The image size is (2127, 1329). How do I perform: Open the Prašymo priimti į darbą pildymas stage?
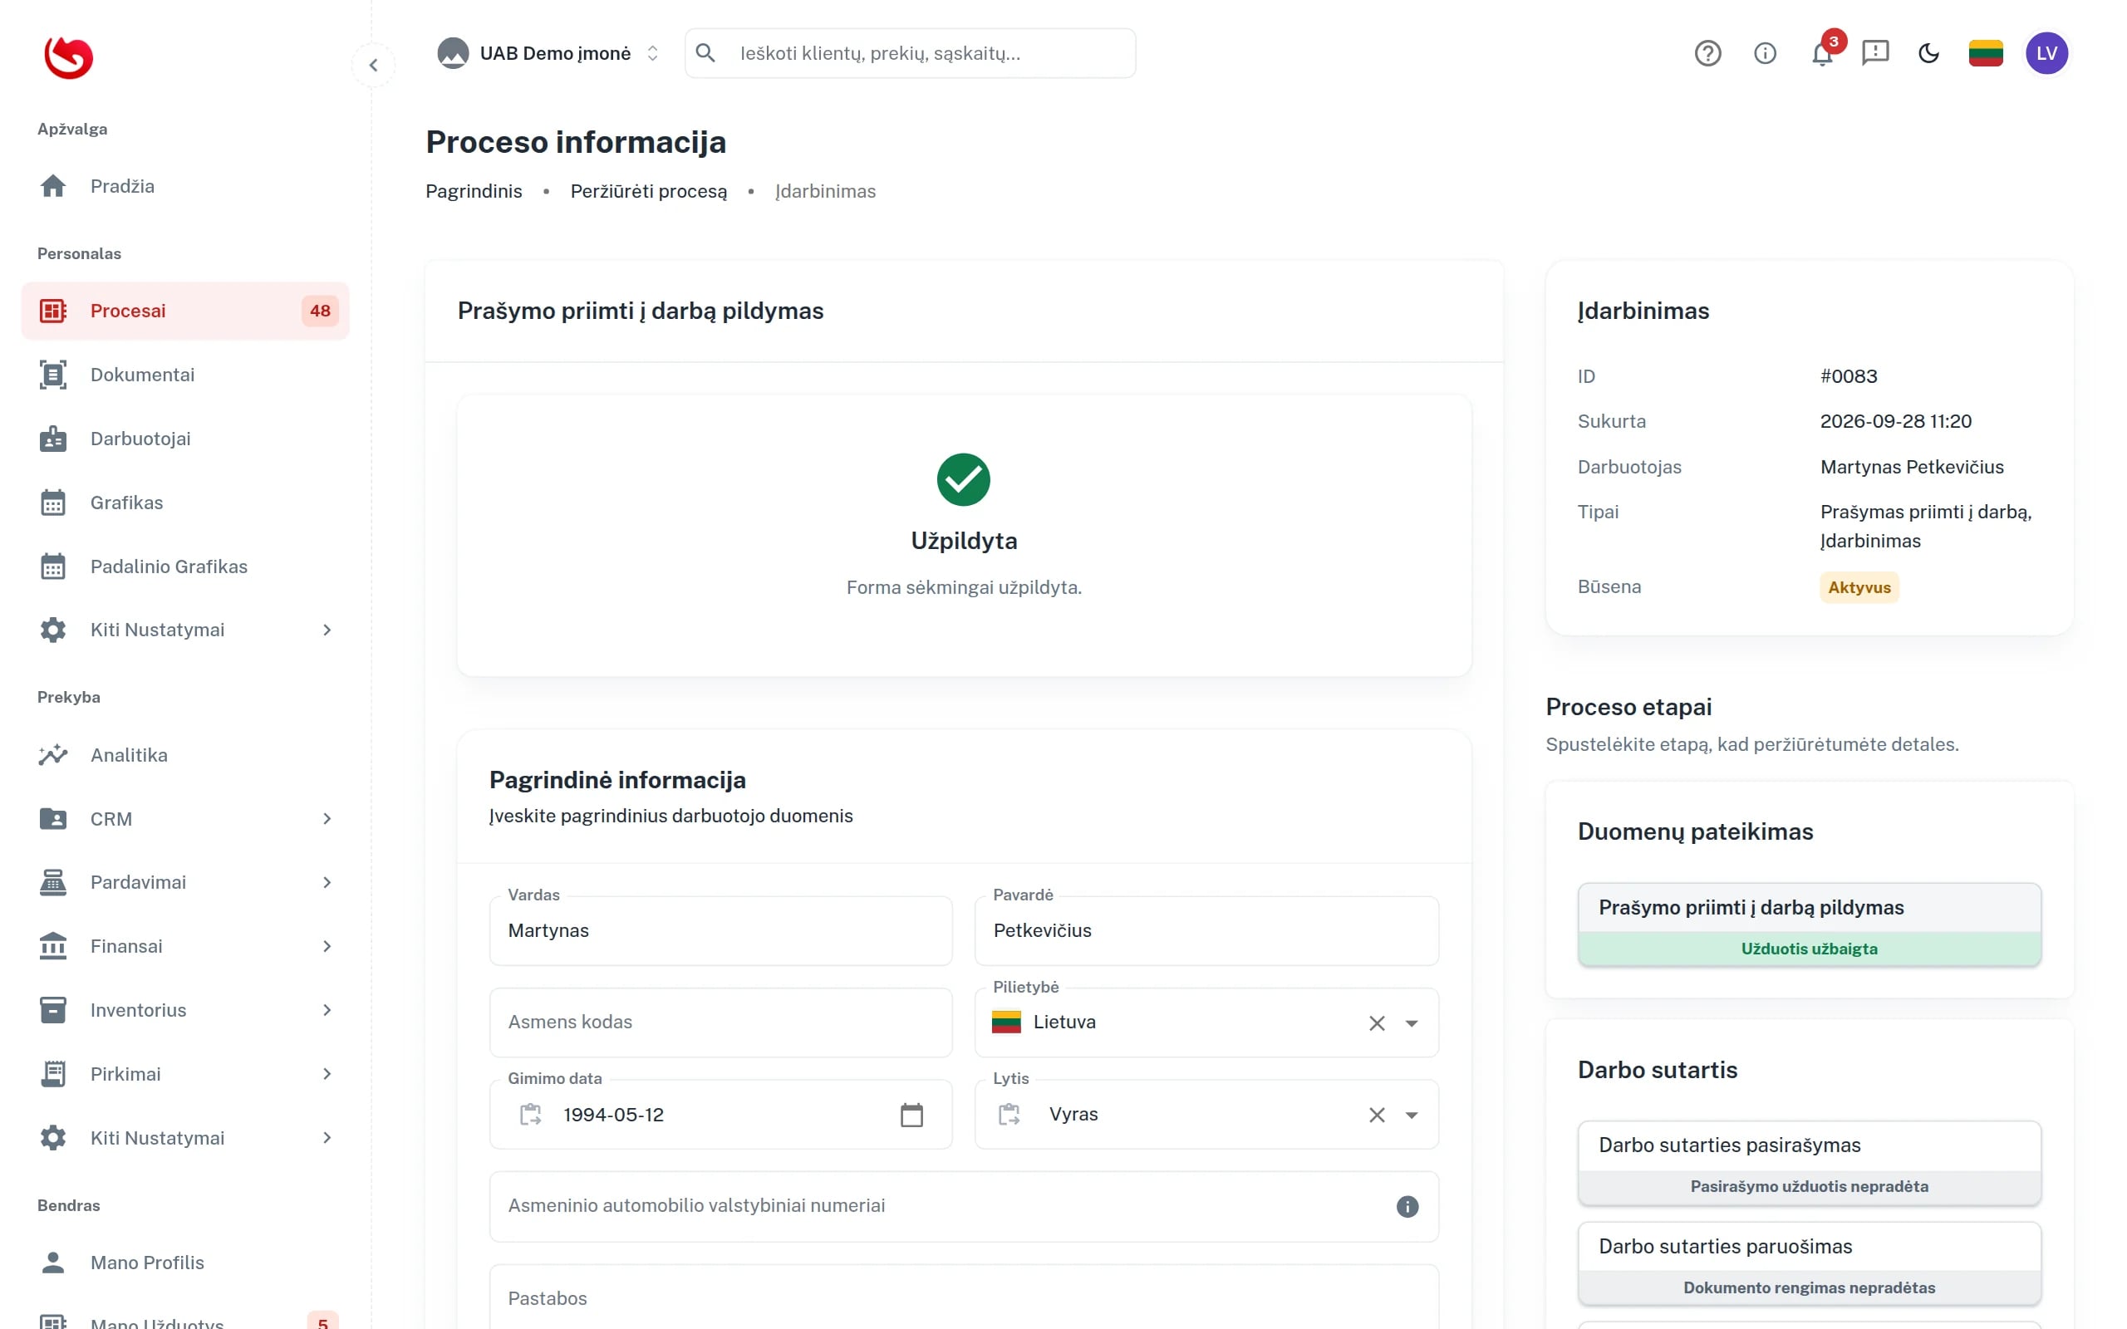[1809, 924]
